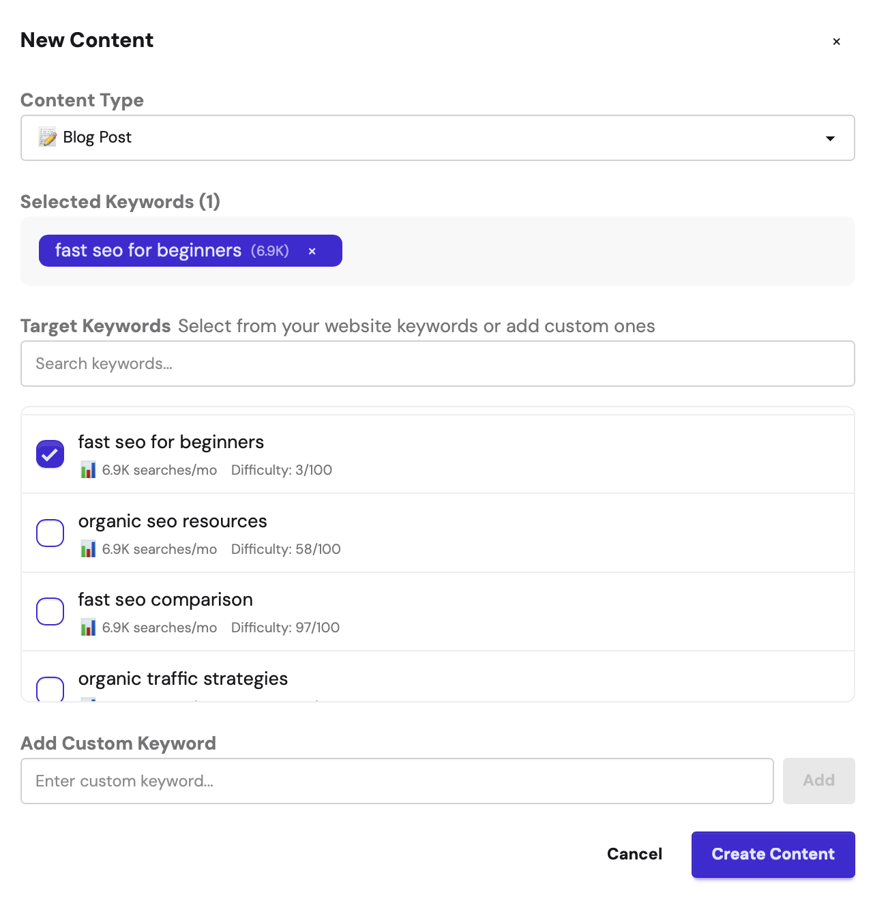This screenshot has width=873, height=899.
Task: Expand the Blog Post selector arrow
Action: point(830,138)
